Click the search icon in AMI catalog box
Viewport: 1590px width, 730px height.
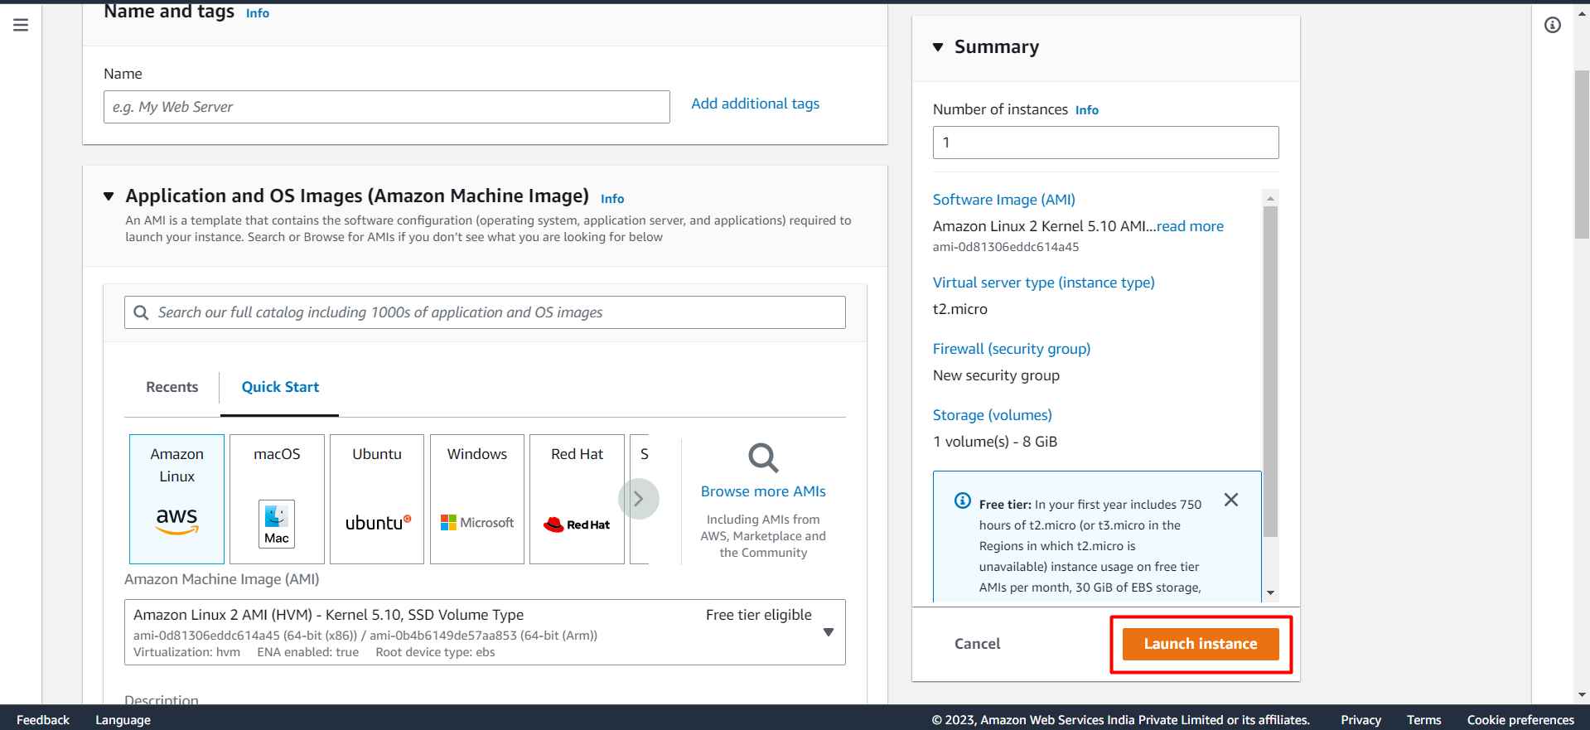point(142,312)
